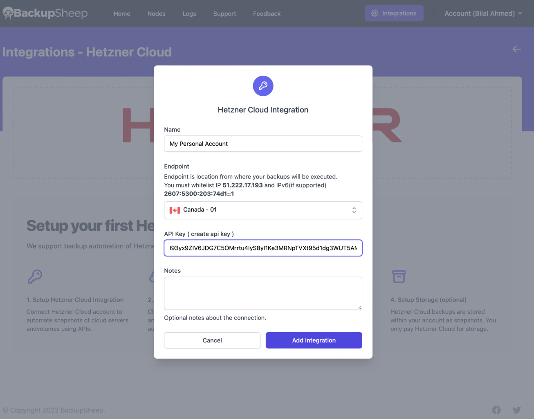Open the Twitter icon in footer

517,410
